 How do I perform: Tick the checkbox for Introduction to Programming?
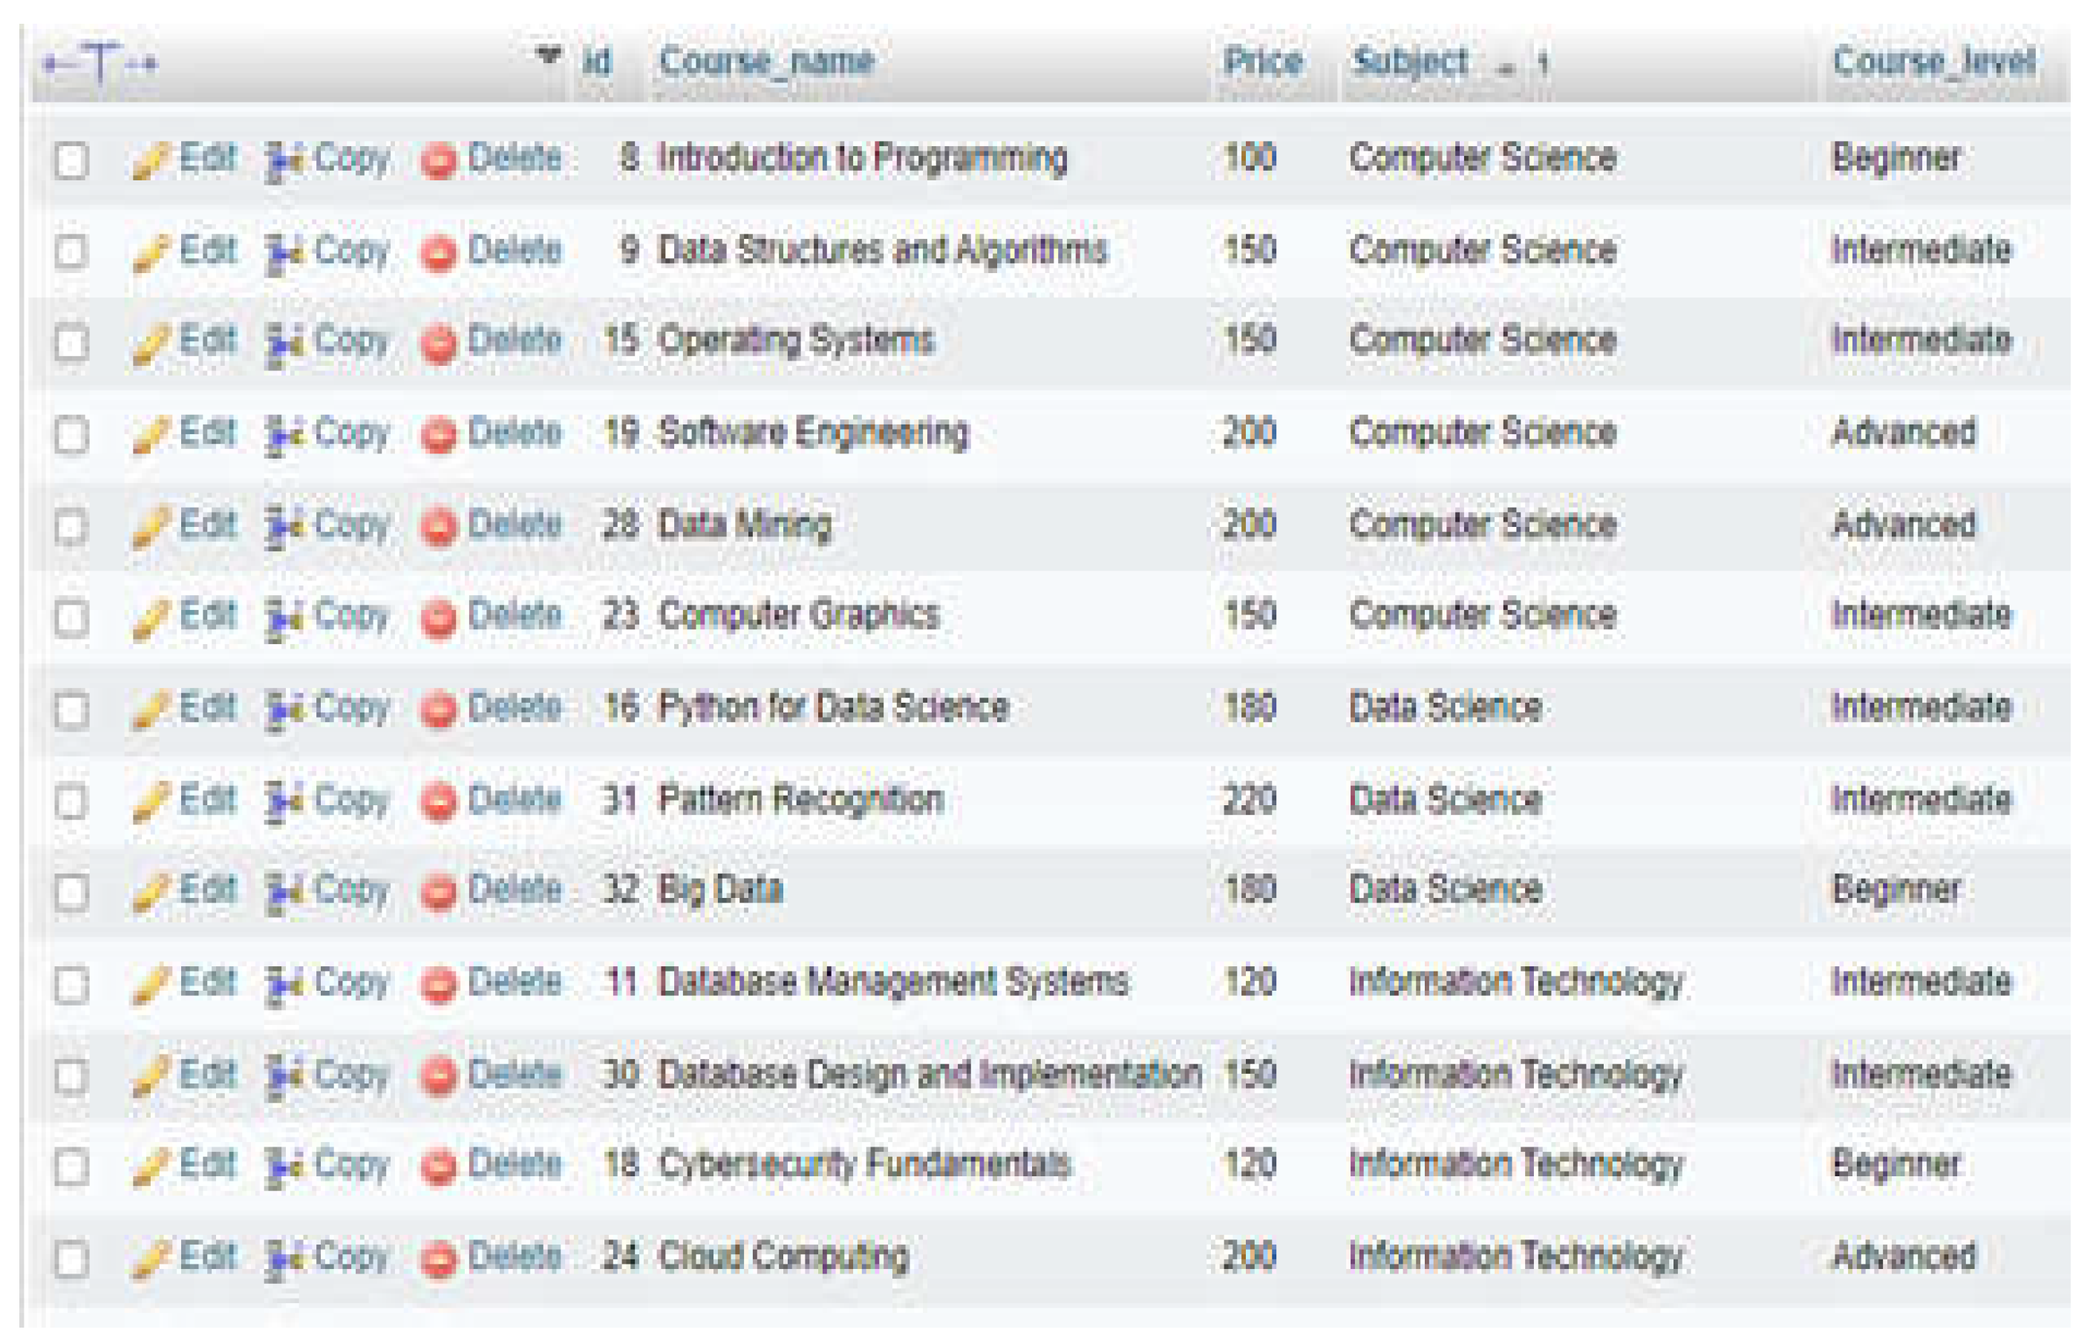point(71,161)
